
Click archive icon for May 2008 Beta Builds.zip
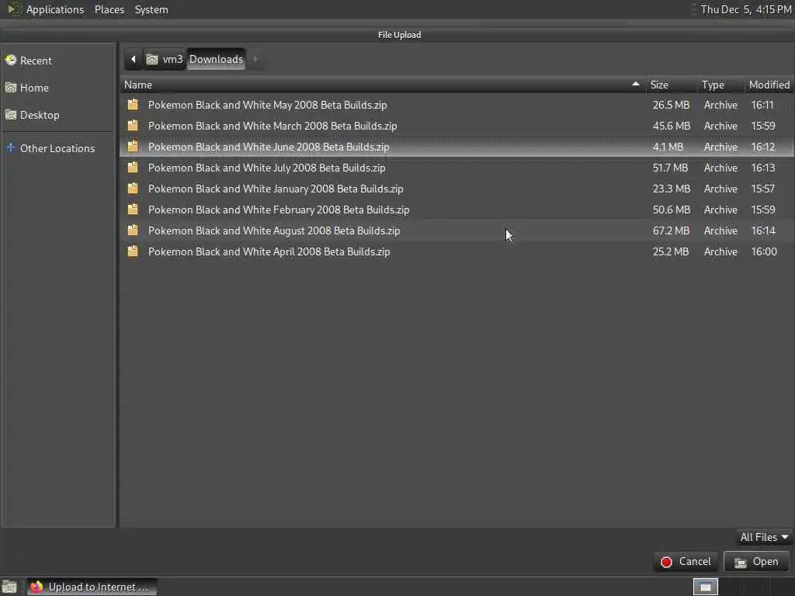(x=133, y=105)
